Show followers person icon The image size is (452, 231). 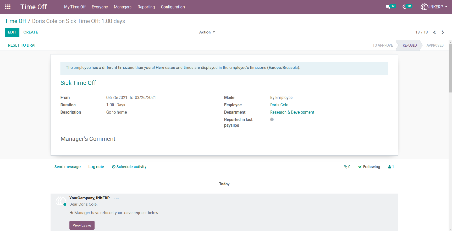tap(391, 167)
